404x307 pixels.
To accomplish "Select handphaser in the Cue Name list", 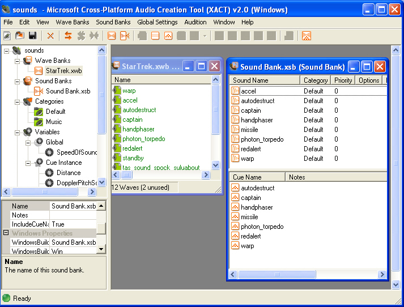I will click(x=257, y=207).
